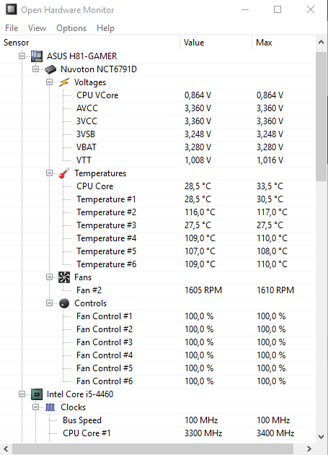Select the Fan Control #6 row
The height and width of the screenshot is (455, 328).
click(x=158, y=381)
